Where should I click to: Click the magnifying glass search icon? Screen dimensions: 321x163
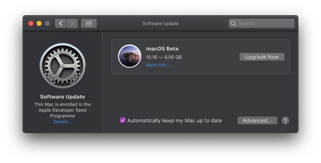point(233,23)
